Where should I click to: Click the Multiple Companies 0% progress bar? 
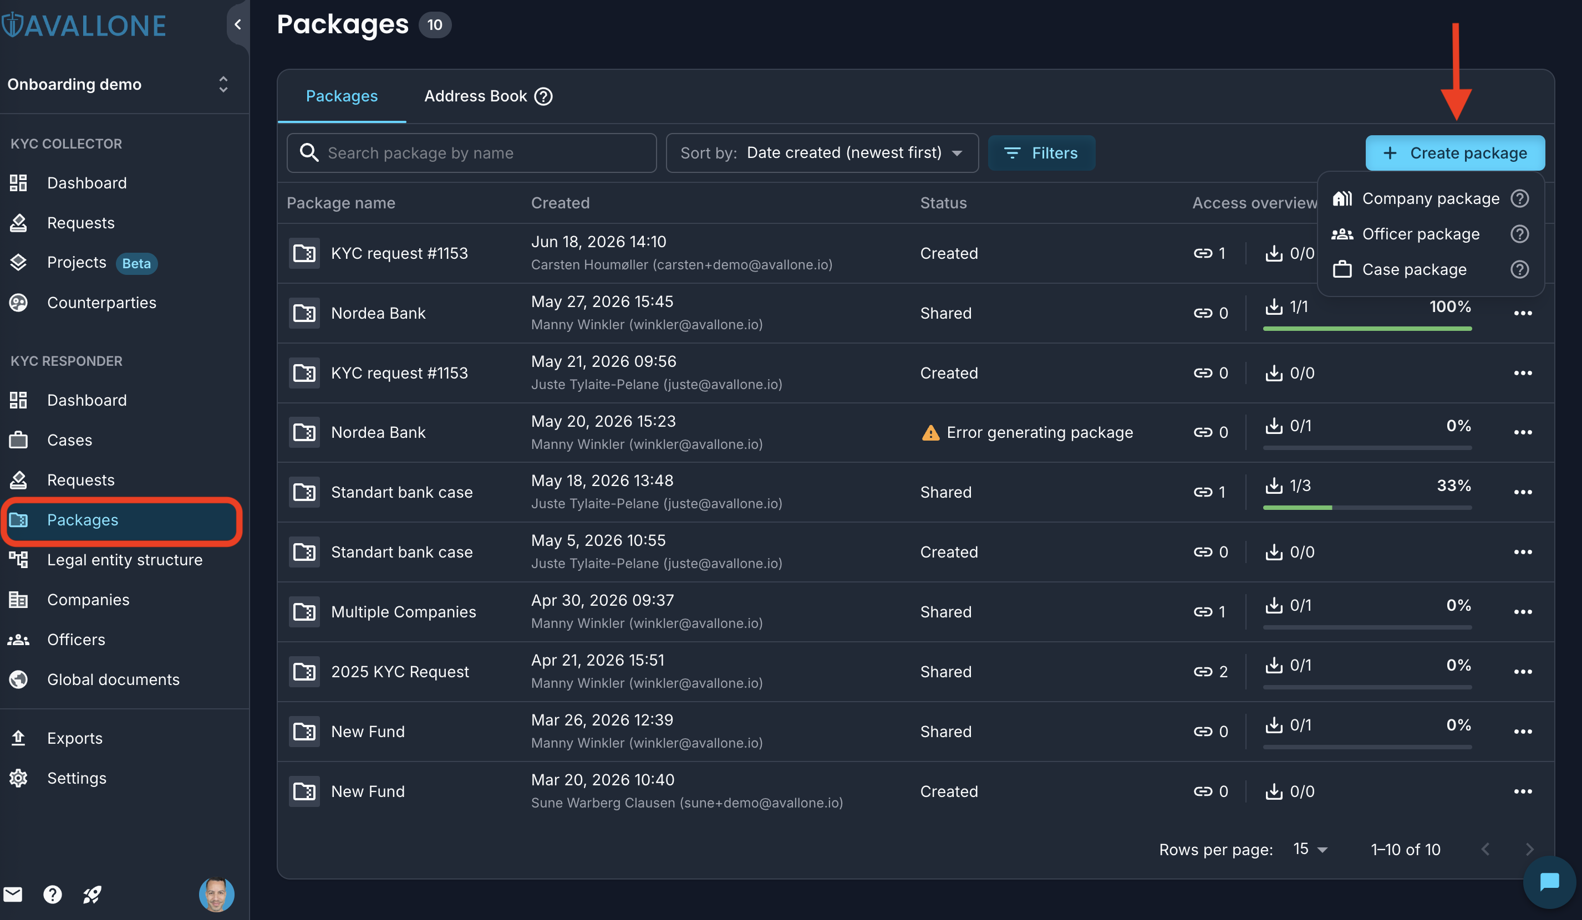pos(1367,627)
